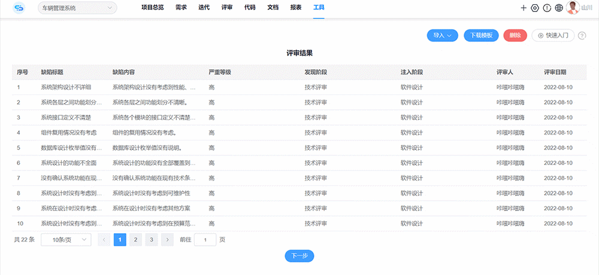The image size is (599, 275).
Task: Switch to 评审 tab
Action: [x=227, y=7]
